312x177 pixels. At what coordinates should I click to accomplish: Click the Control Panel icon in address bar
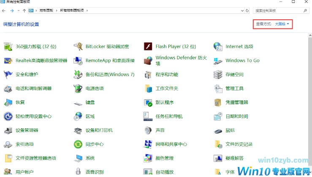31,11
